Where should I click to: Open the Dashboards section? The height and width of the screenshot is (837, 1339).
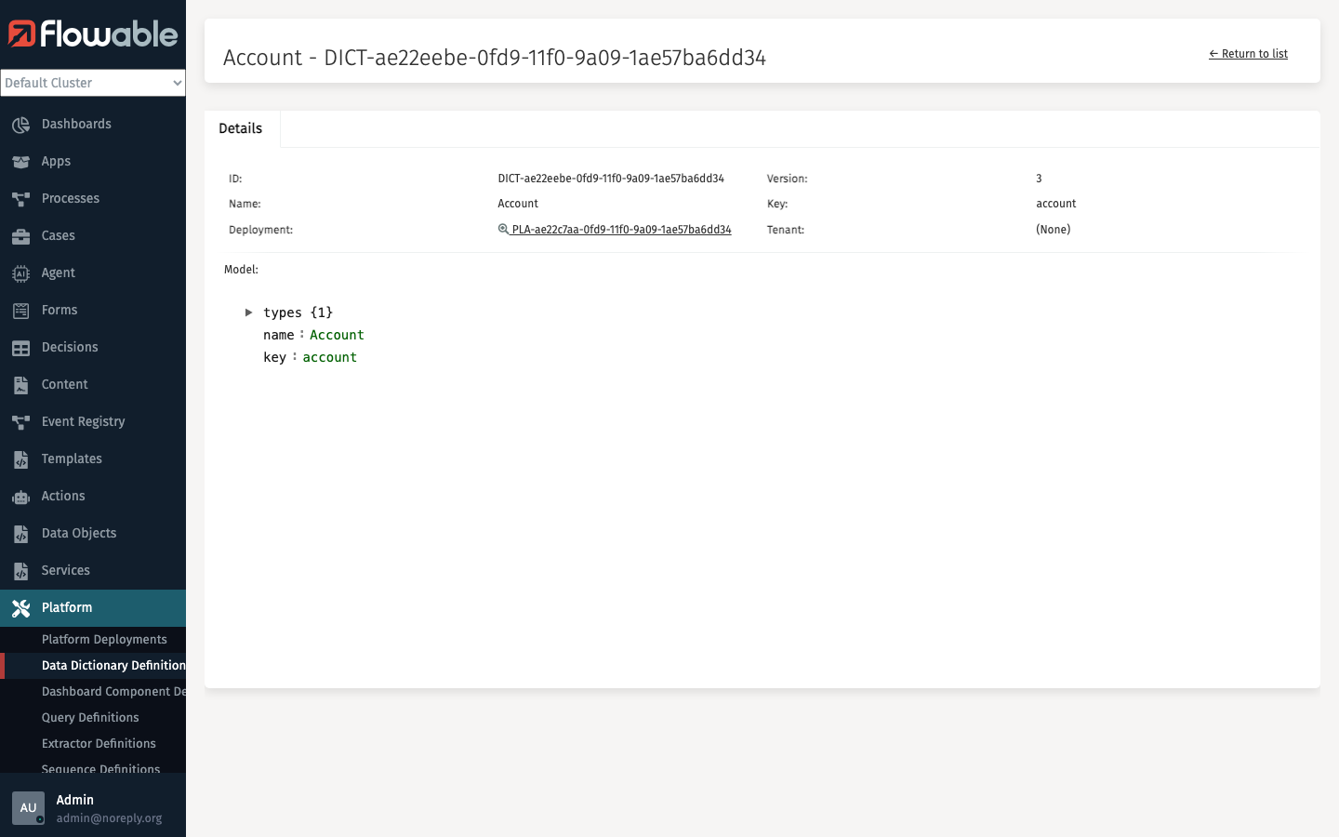pos(76,124)
